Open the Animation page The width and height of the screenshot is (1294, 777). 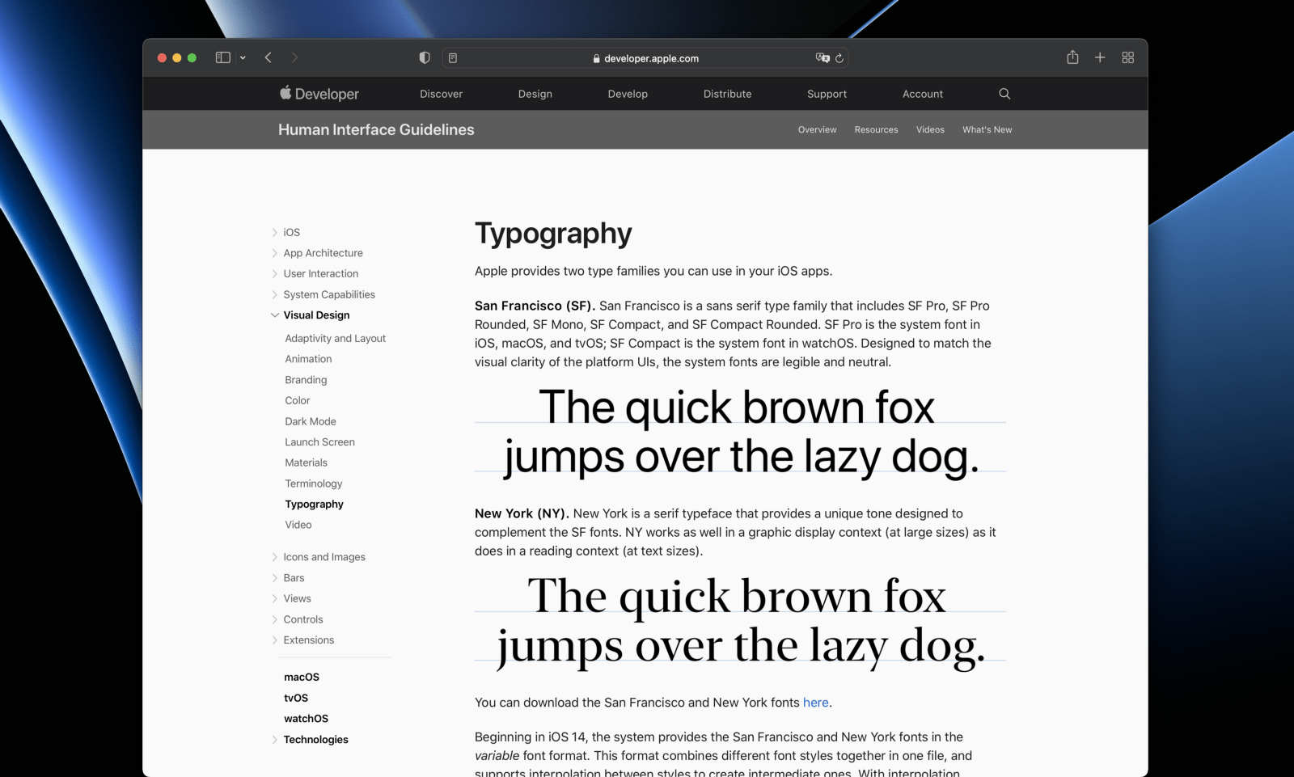click(308, 359)
